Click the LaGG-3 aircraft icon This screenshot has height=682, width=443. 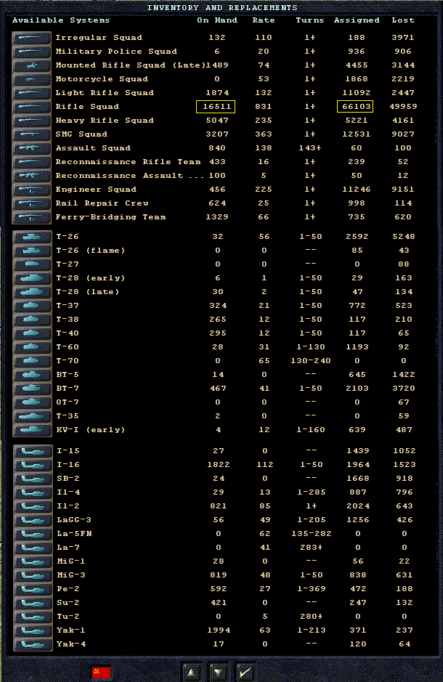(x=33, y=520)
